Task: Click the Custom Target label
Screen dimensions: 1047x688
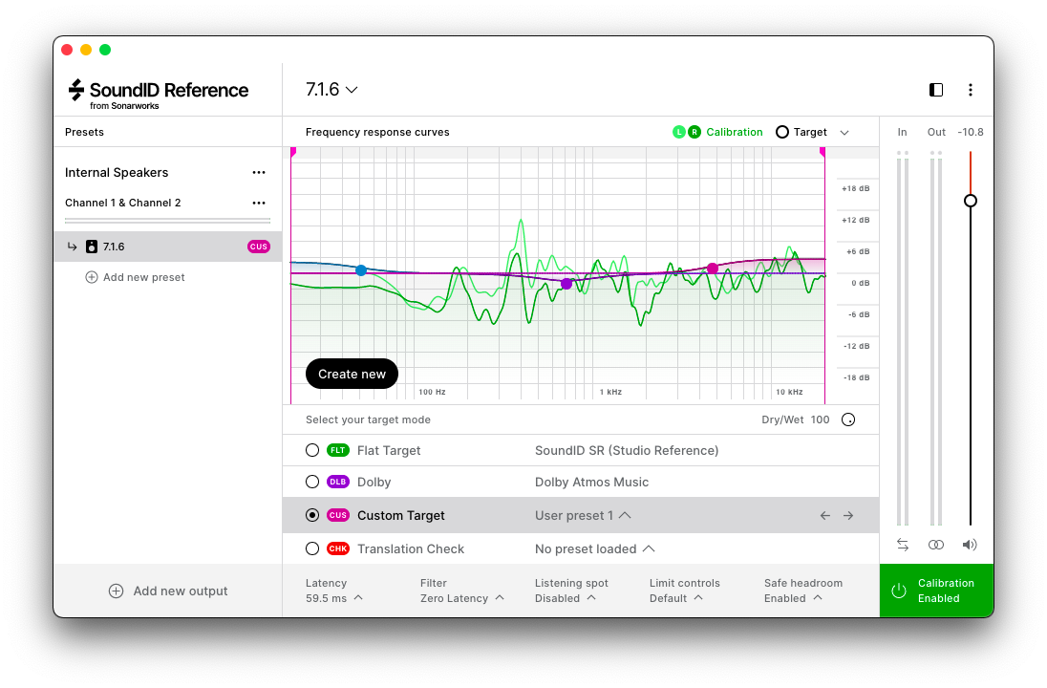Action: (x=400, y=515)
